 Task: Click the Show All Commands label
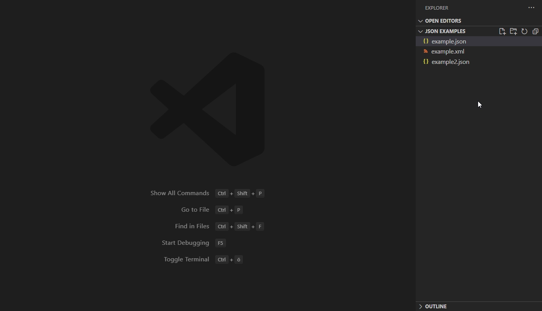click(x=180, y=193)
